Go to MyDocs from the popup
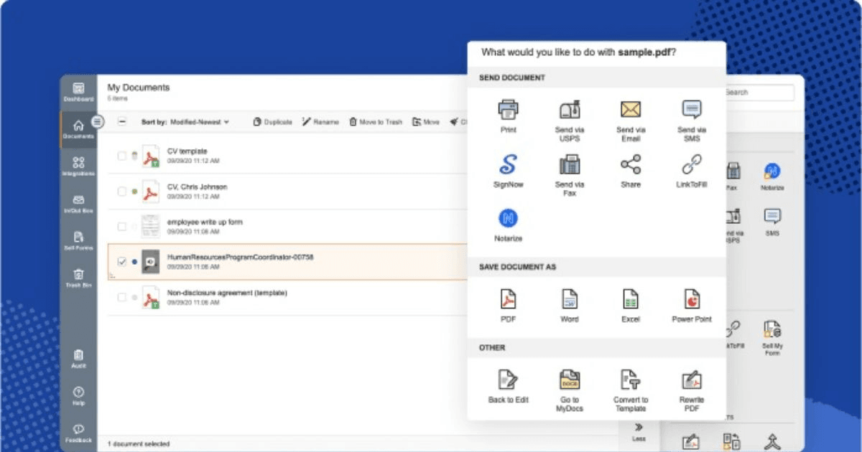The height and width of the screenshot is (452, 862). (570, 390)
